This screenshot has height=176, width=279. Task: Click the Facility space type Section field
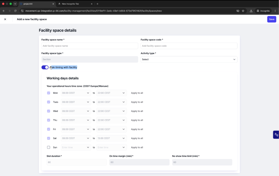pyautogui.click(x=90, y=59)
